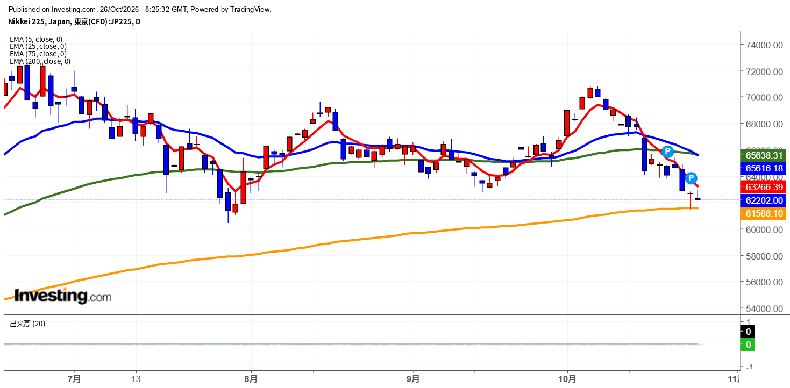Image resolution: width=790 pixels, height=388 pixels.
Task: Click the black 0 volume value label
Action: 748,332
